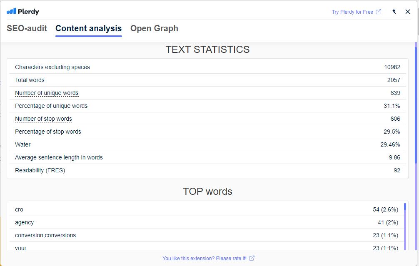
Task: Click the Plerdy logo
Action: tap(23, 12)
